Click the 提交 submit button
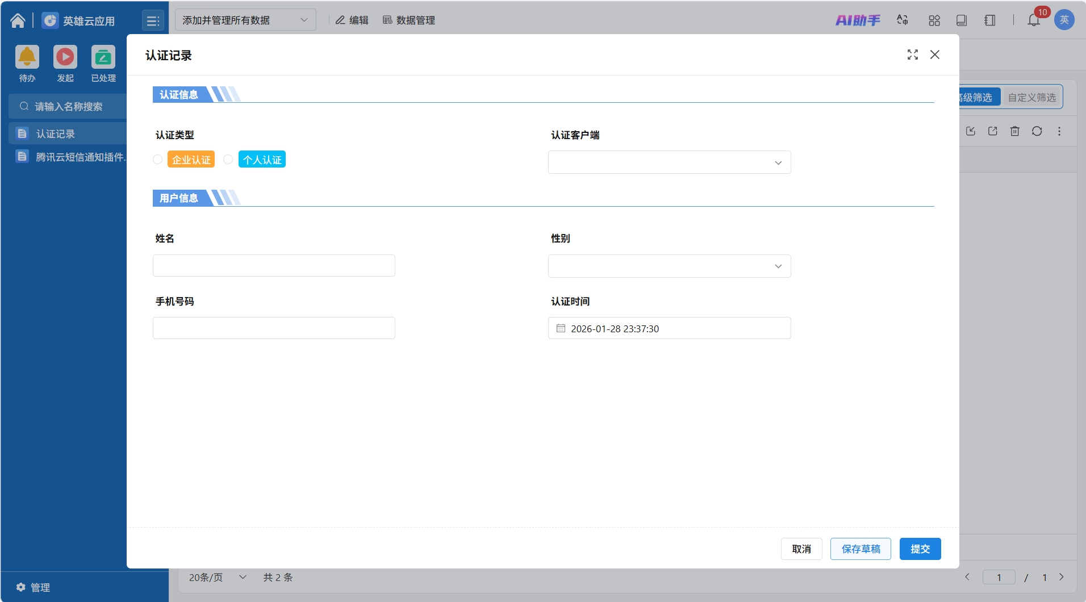The image size is (1086, 602). point(920,549)
